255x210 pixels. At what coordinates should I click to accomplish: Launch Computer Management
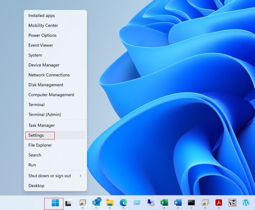[55, 95]
